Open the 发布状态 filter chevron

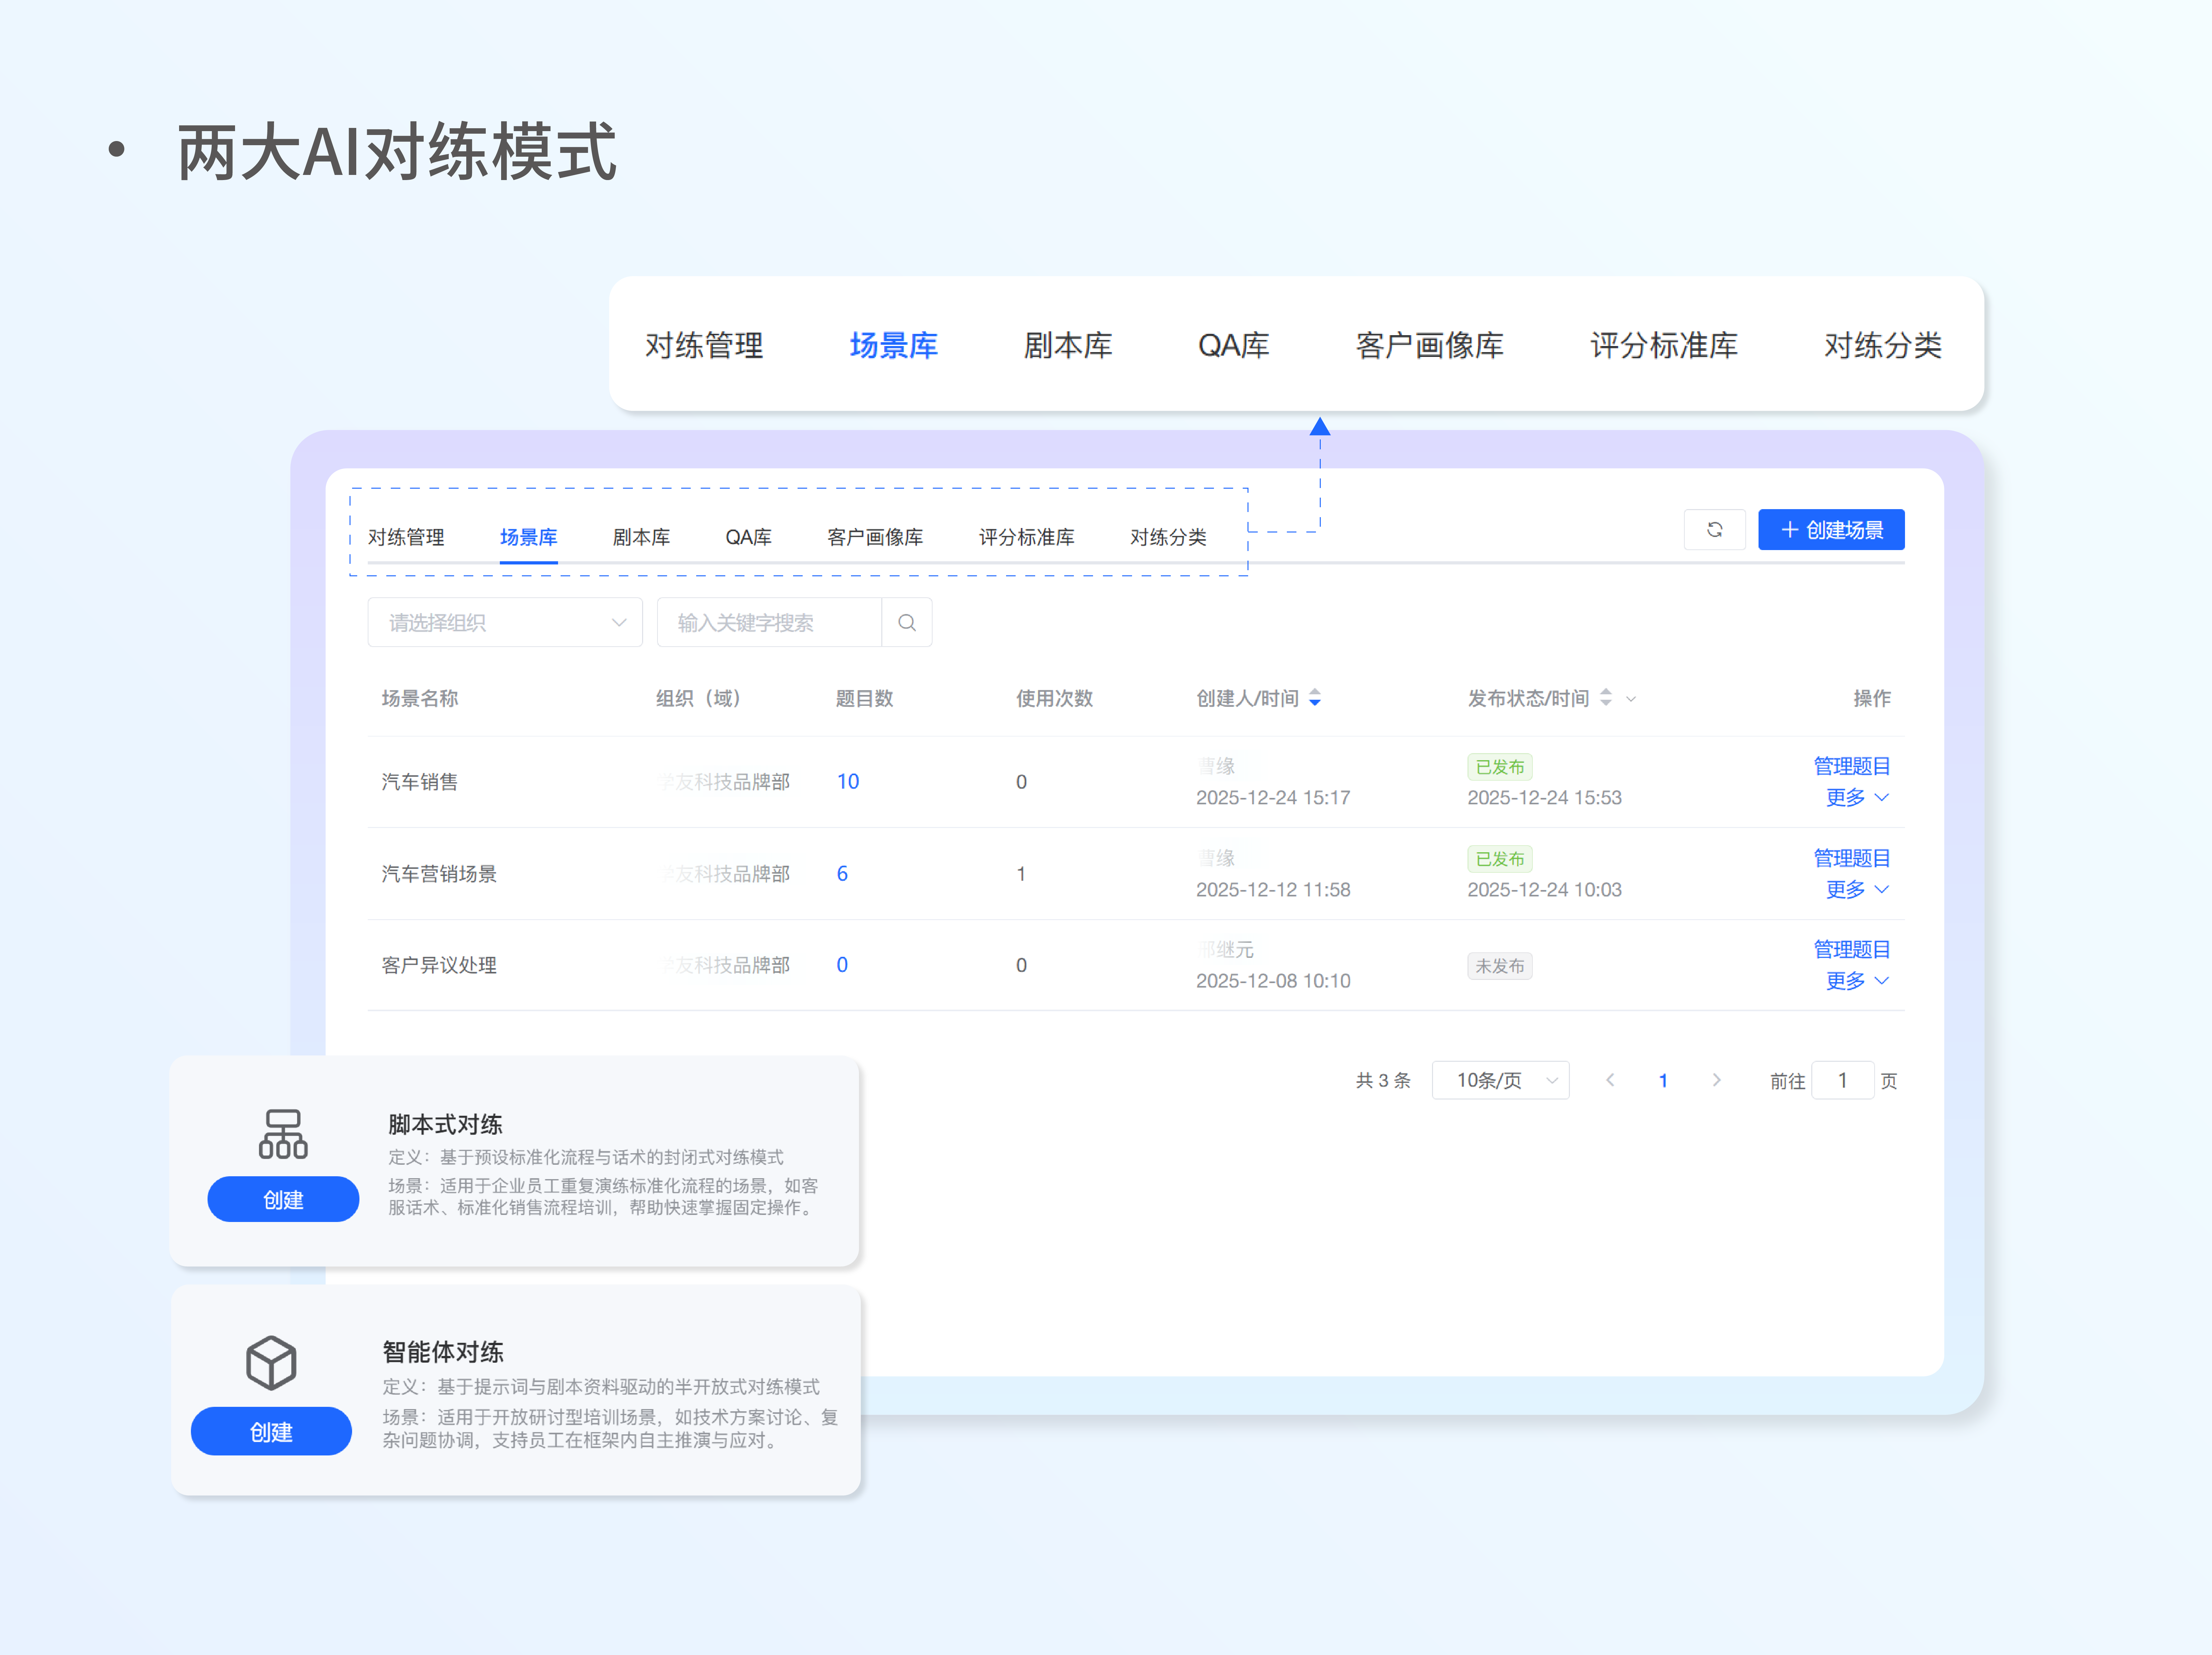(1631, 699)
